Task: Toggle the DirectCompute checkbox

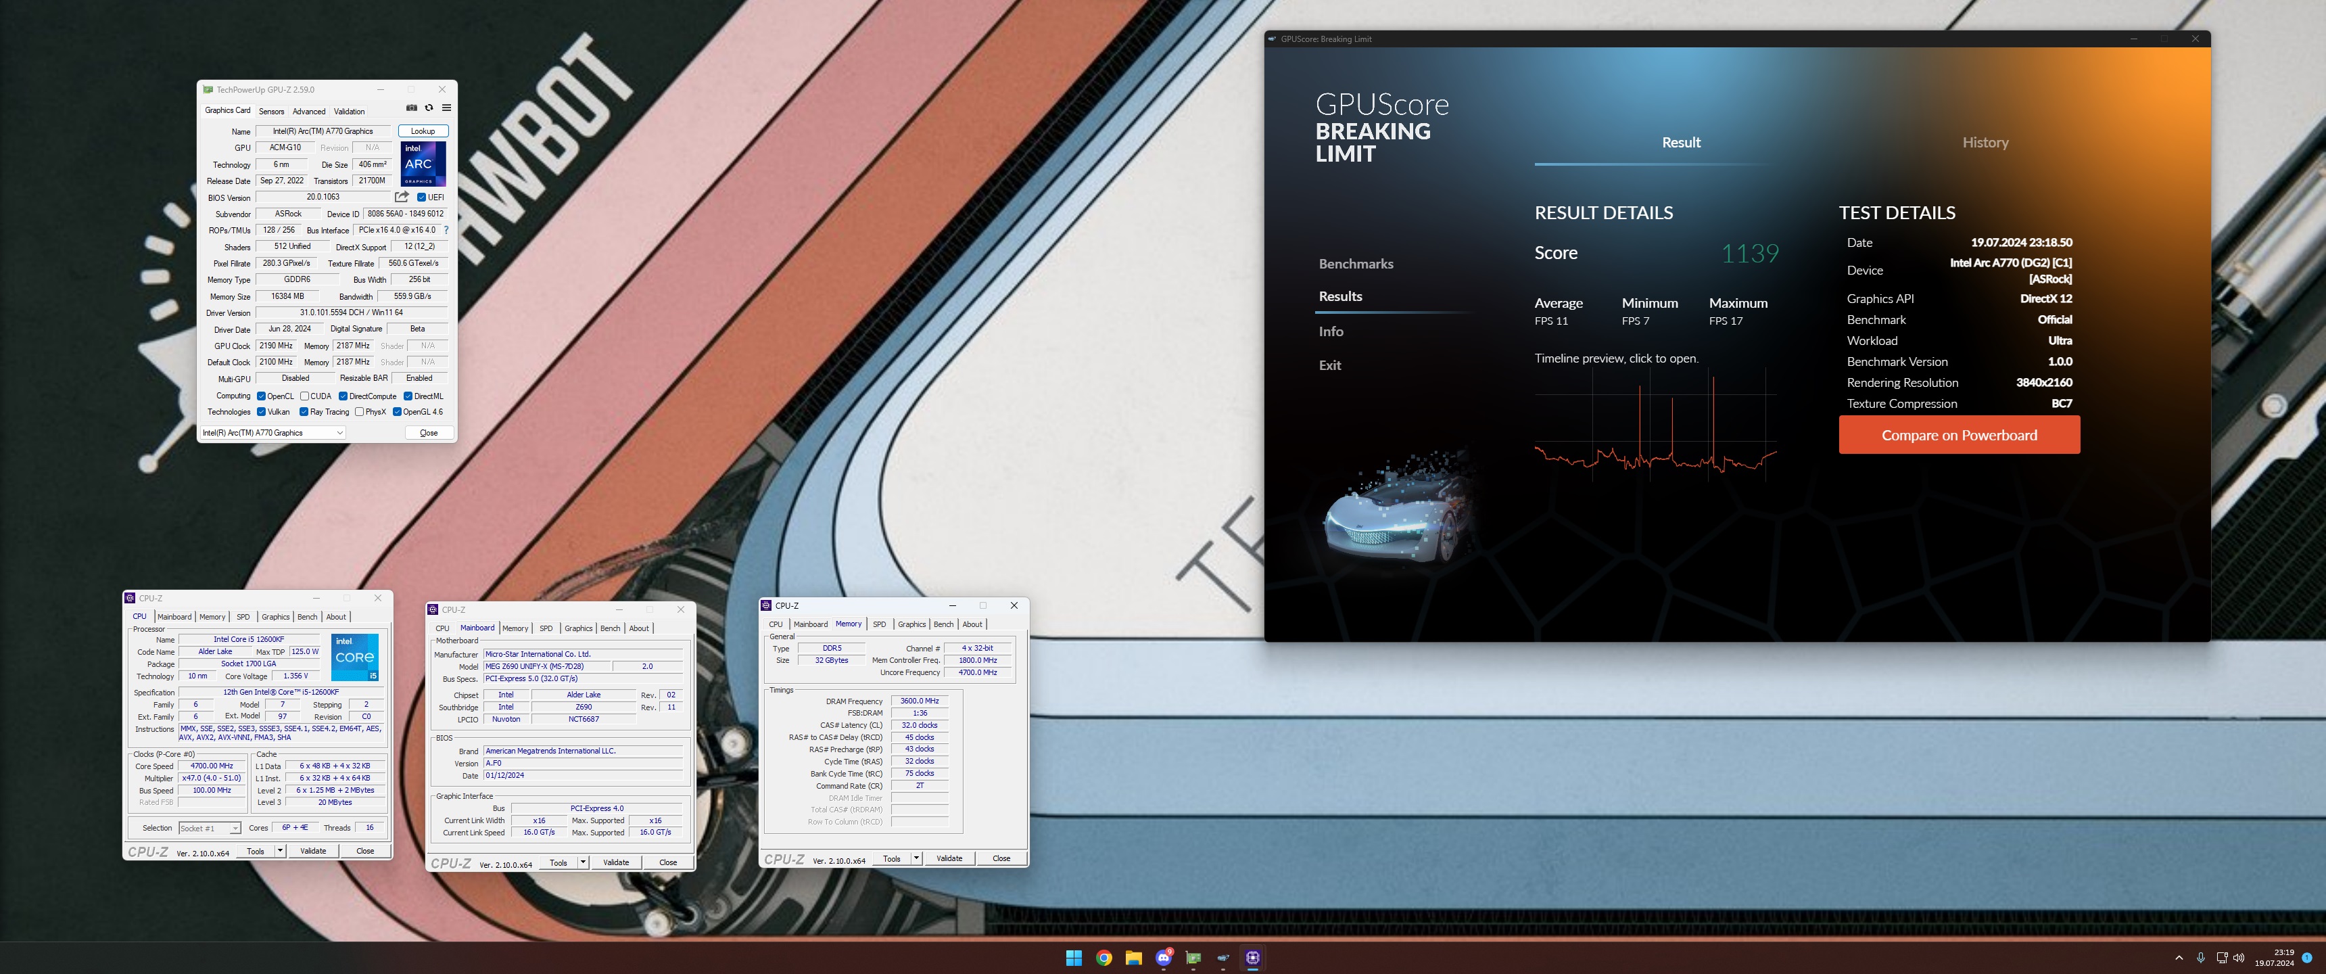Action: [343, 396]
